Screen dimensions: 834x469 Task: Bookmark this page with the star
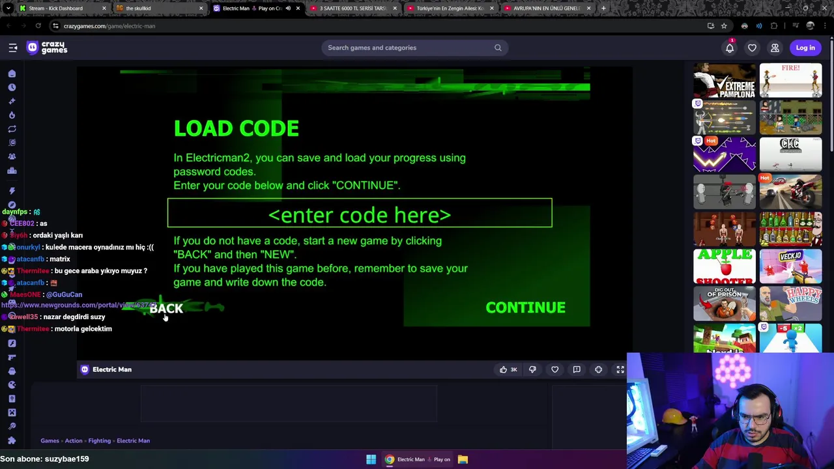(724, 26)
